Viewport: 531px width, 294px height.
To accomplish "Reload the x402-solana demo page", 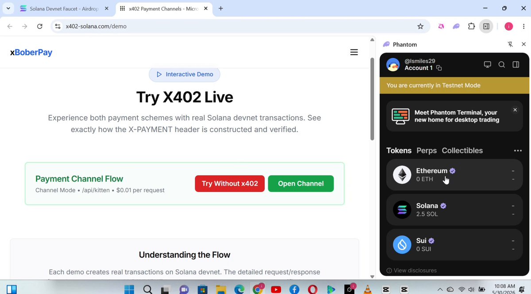I will (39, 27).
